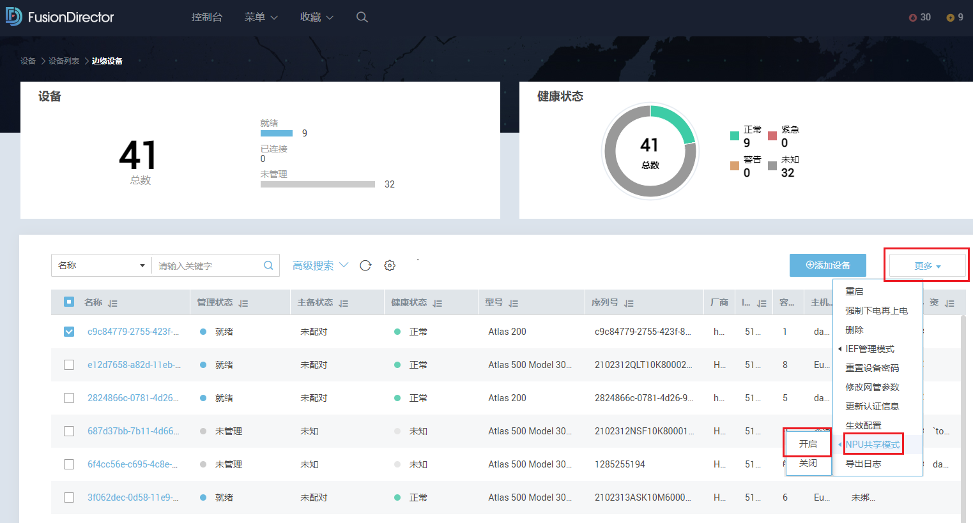
Task: Sort by 序列号 column icon
Action: coord(629,304)
